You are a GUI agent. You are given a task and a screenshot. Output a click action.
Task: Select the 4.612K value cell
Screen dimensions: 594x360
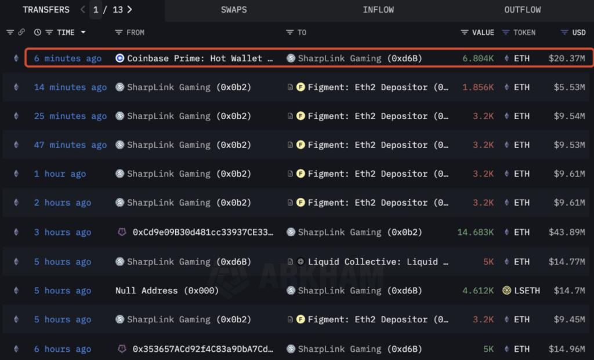(478, 291)
